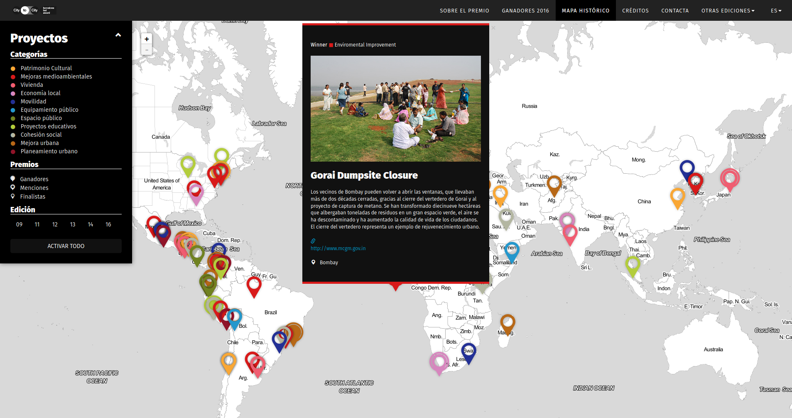Filter by edition 12
The height and width of the screenshot is (418, 792).
click(55, 224)
